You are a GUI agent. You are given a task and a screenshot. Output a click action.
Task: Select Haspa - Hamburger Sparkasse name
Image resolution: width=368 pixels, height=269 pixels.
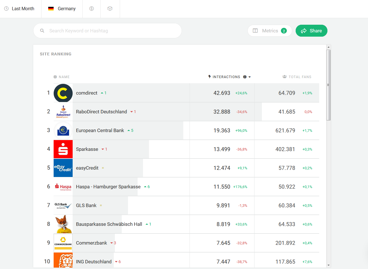[108, 187]
